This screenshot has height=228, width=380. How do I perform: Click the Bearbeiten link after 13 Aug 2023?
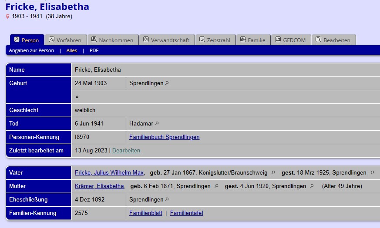pos(126,150)
